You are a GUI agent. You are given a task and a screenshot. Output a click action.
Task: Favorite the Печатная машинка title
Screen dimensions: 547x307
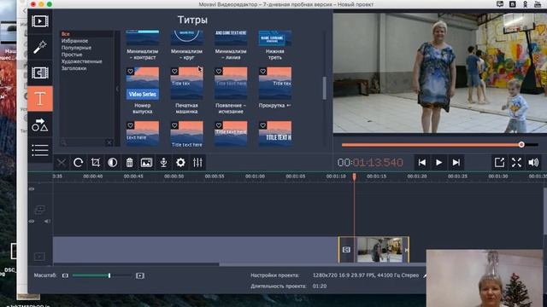(174, 72)
